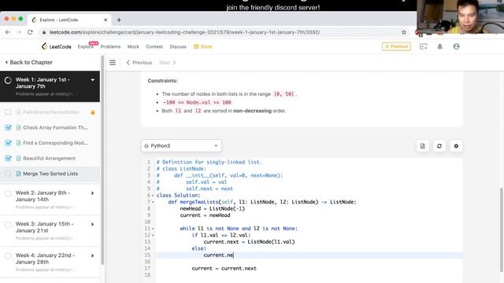Expand Week 2: January 8th - January 14th
The width and height of the screenshot is (504, 283).
click(93, 193)
